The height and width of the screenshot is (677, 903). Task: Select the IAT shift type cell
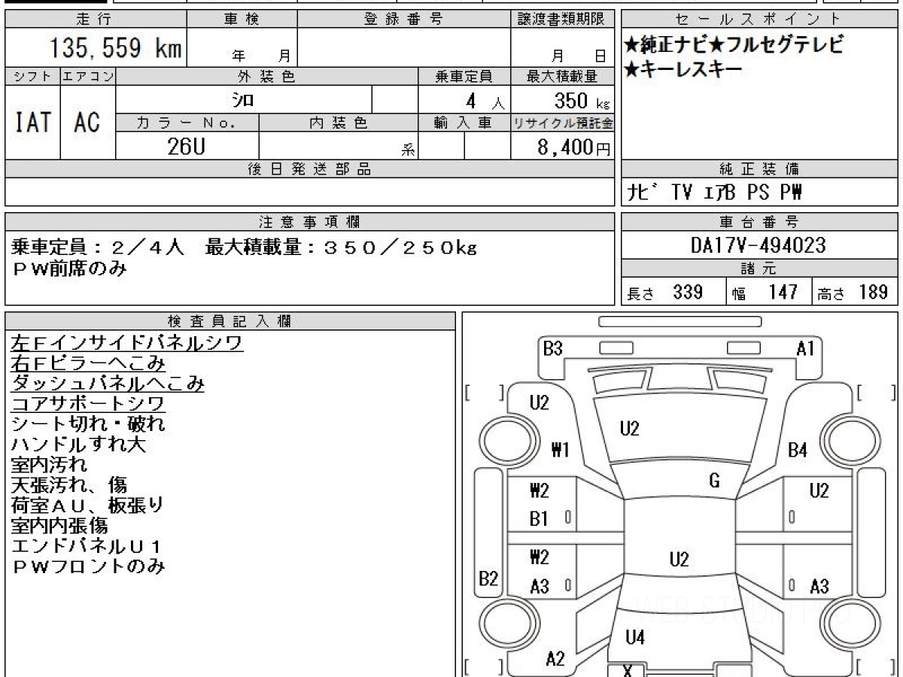[32, 122]
